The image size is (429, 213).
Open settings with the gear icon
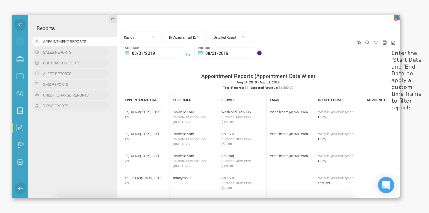[20, 162]
